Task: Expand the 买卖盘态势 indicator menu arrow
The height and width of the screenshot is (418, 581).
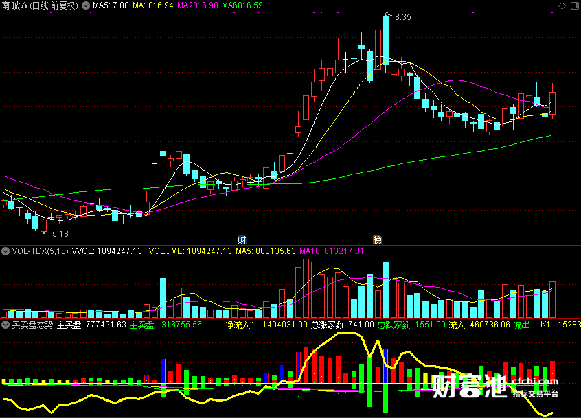Action: [x=5, y=325]
